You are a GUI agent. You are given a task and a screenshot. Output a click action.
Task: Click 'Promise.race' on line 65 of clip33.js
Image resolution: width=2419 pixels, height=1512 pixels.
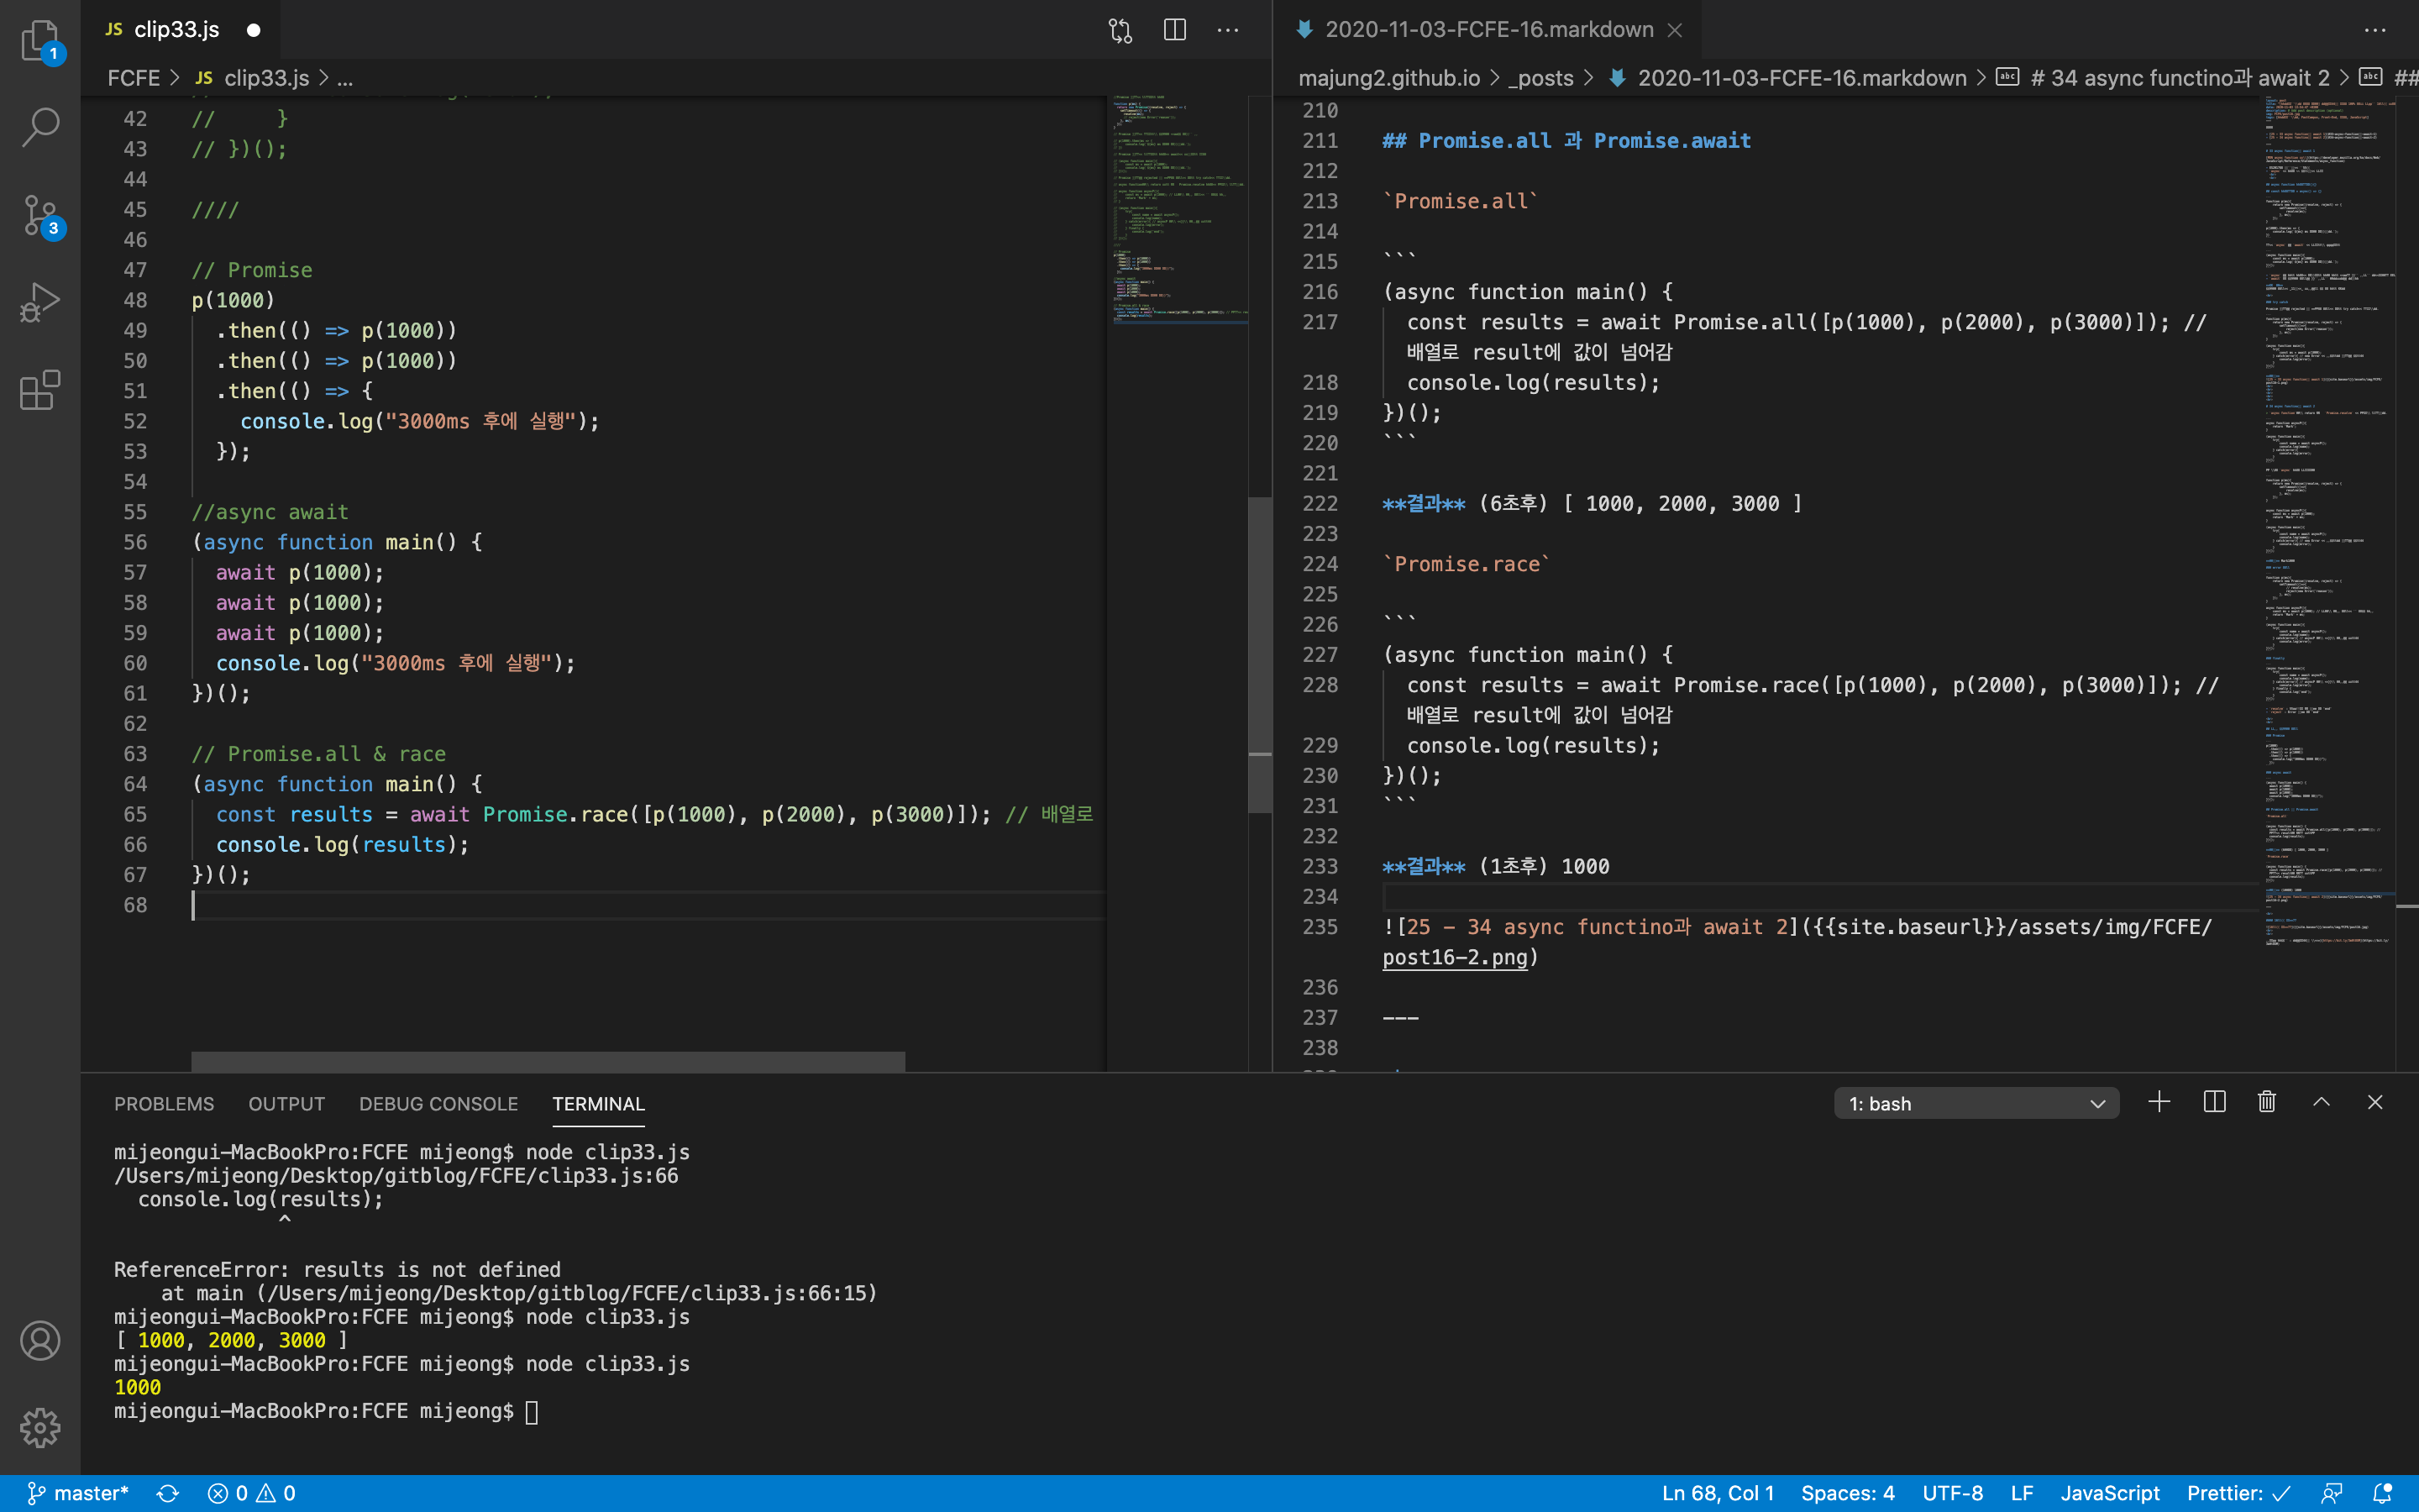point(556,815)
